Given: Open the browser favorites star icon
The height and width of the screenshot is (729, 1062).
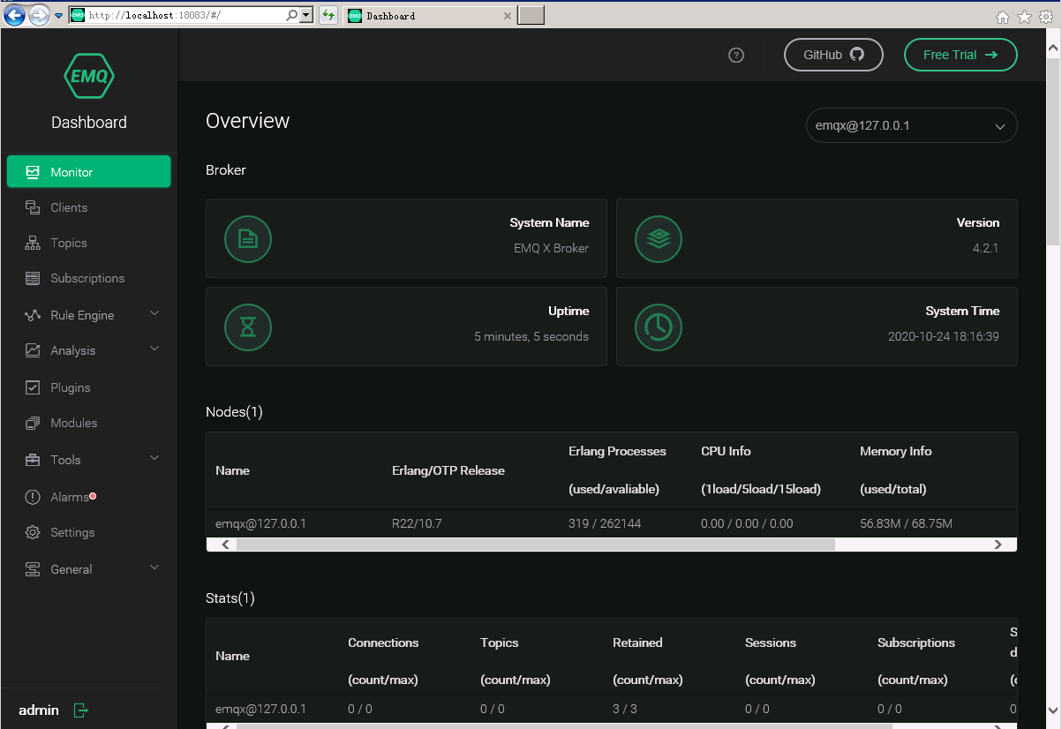Looking at the screenshot, I should click(x=1024, y=17).
